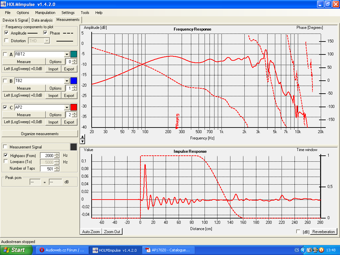Click Import button for slot B
Screen dimensions: 340x255
(x=53, y=95)
